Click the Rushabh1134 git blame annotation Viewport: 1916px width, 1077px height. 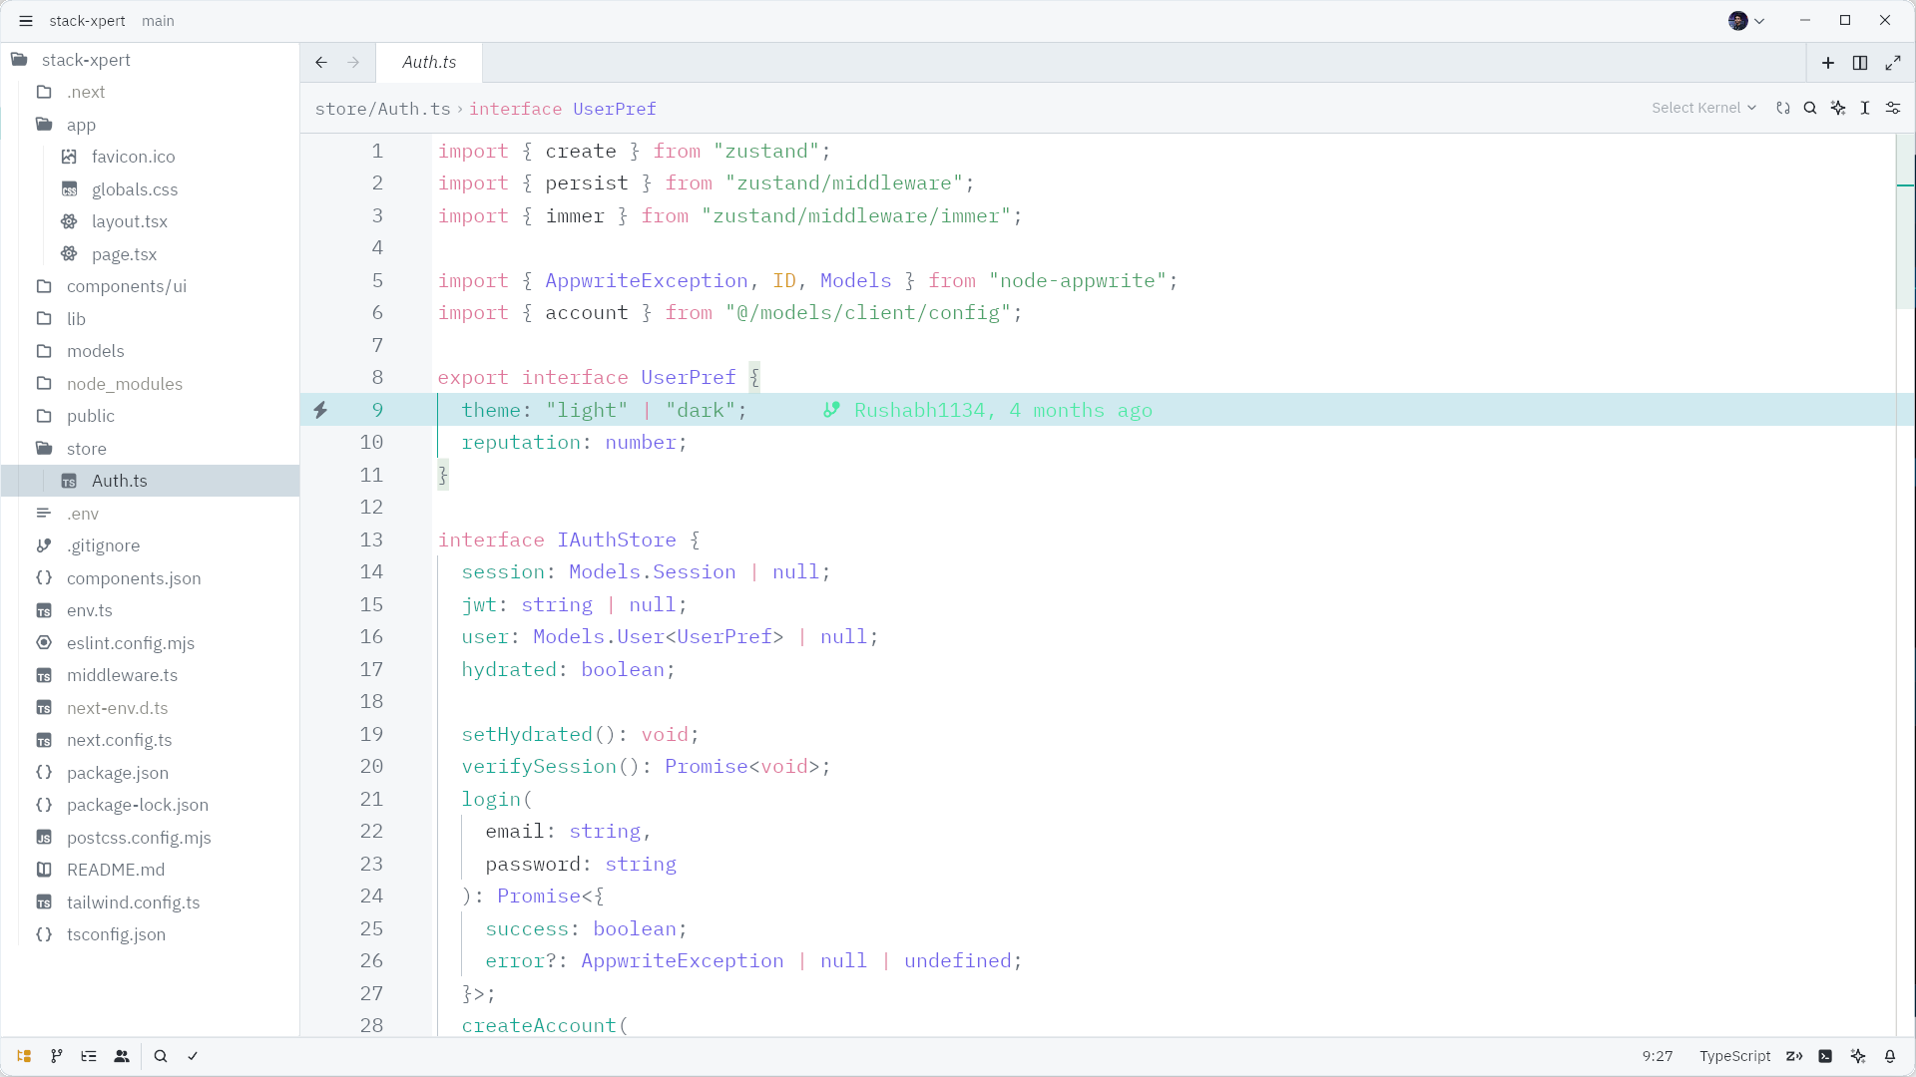[988, 410]
